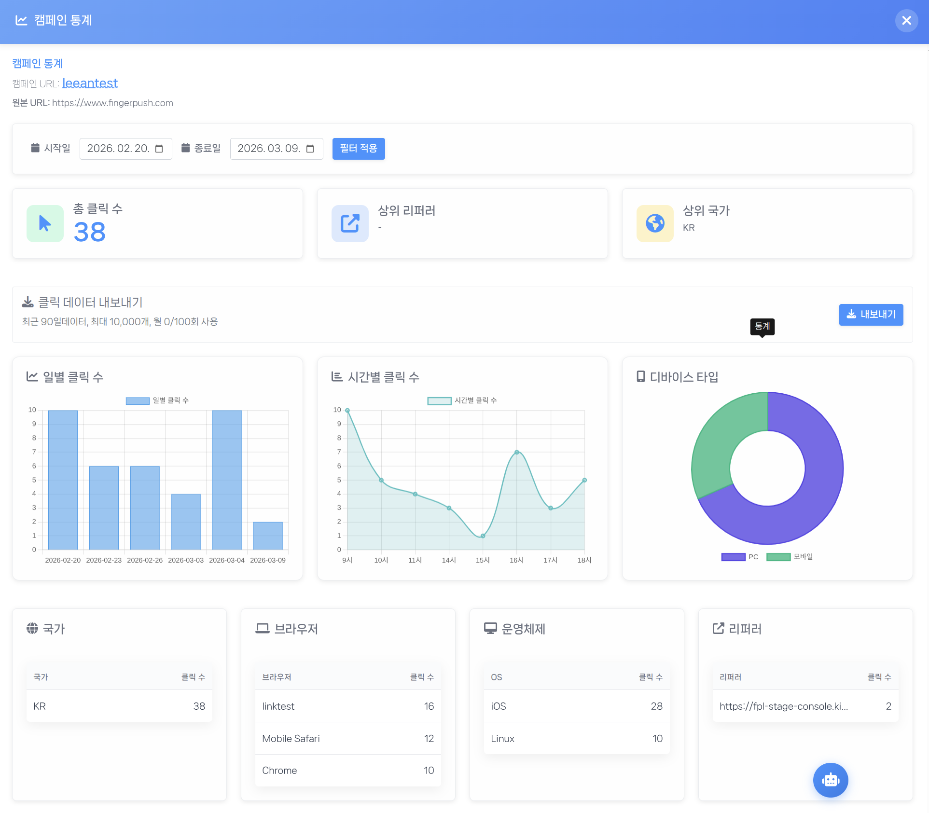Viewport: 929px width, 813px height.
Task: Open the end date calendar picker icon
Action: pos(310,149)
